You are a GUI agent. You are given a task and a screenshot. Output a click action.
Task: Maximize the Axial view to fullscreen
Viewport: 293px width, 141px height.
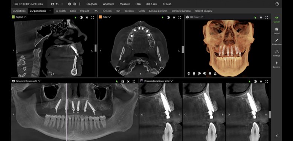coord(180,17)
